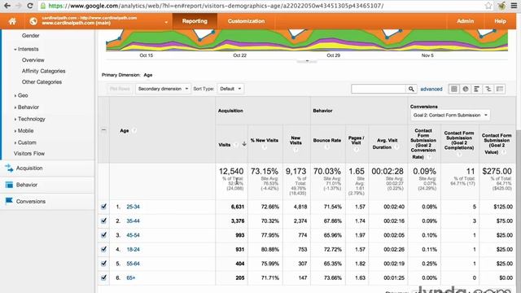Click the 35-44 age link
Image resolution: width=521 pixels, height=293 pixels.
coord(133,221)
